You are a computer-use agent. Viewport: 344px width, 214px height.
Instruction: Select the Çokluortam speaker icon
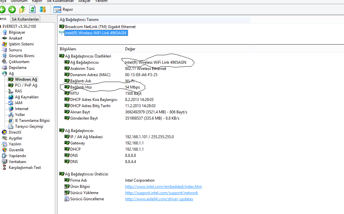click(x=5, y=62)
